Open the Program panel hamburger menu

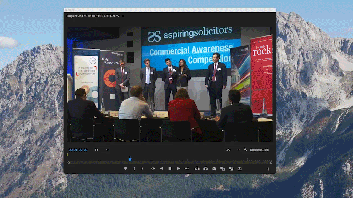click(x=123, y=16)
